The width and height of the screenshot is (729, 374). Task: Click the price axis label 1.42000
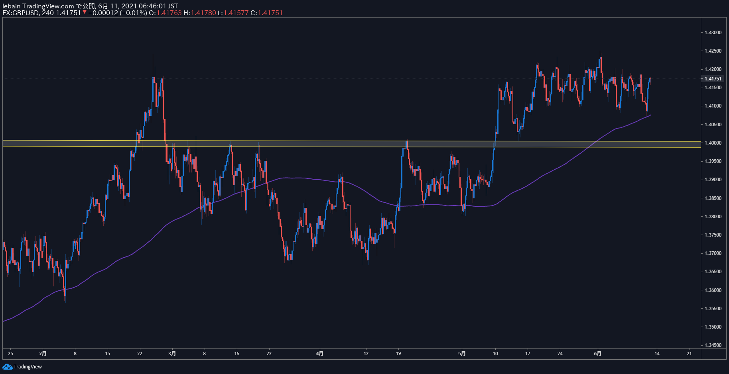(x=713, y=69)
